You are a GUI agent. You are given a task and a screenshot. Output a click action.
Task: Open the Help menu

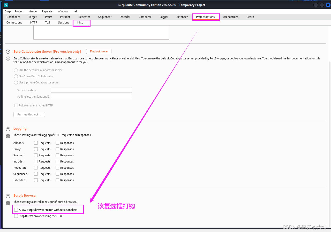[76, 11]
